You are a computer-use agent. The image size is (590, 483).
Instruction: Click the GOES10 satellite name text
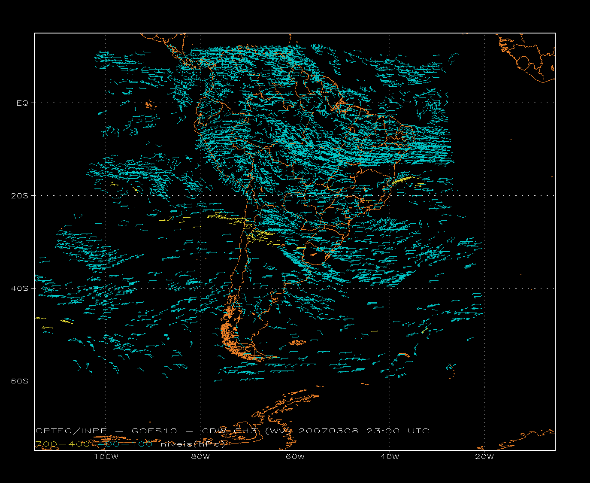point(154,431)
